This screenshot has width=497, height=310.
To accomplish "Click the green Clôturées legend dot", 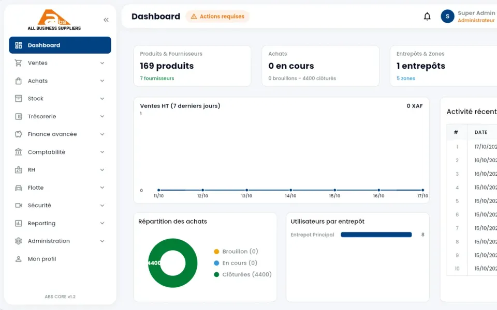I will pyautogui.click(x=216, y=274).
